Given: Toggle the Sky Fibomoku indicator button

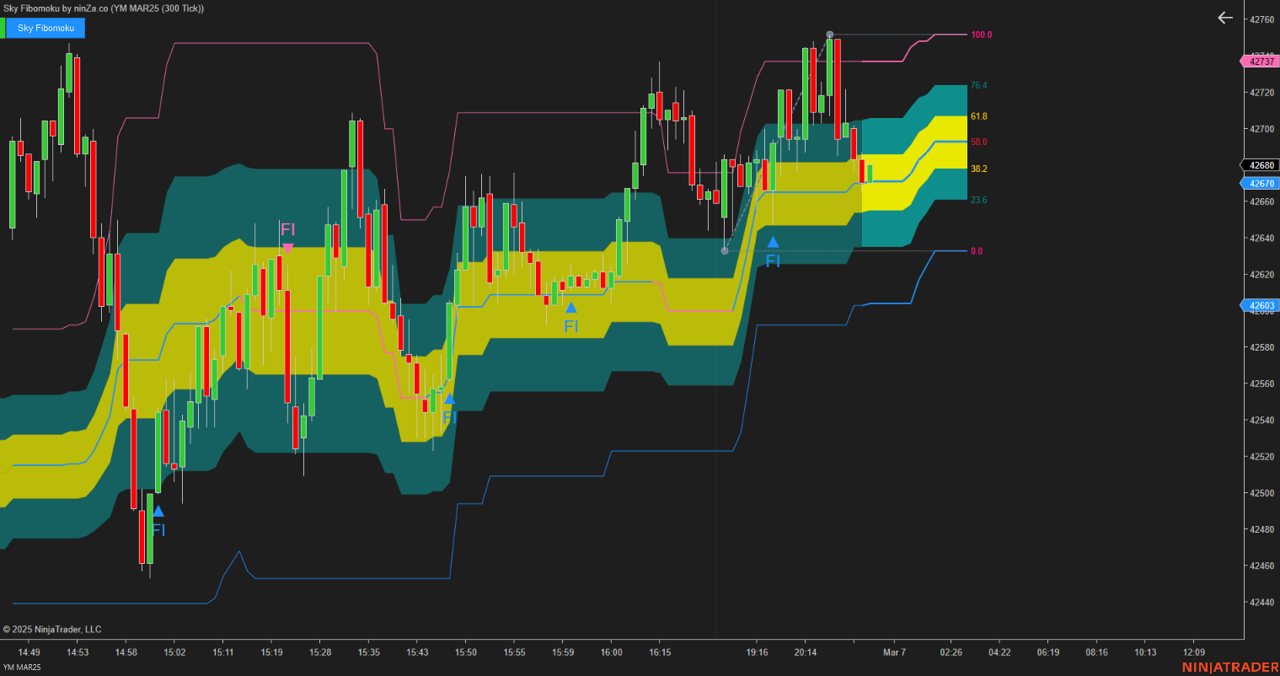Looking at the screenshot, I should pos(46,28).
